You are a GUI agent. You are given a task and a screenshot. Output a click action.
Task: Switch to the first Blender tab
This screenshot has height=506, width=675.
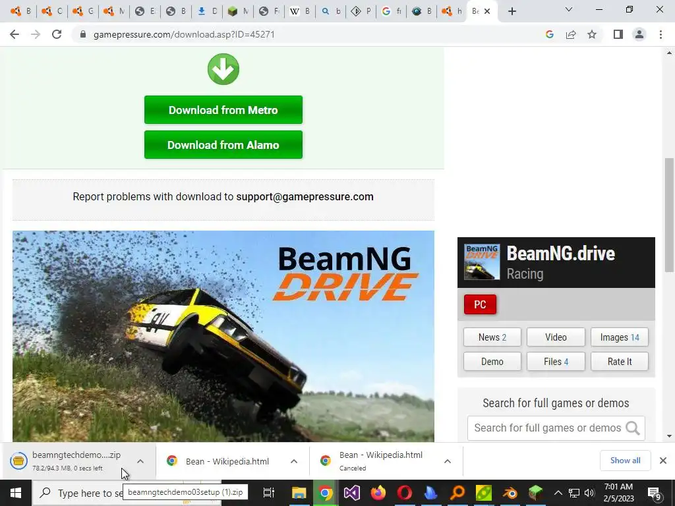point(20,12)
